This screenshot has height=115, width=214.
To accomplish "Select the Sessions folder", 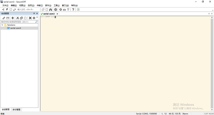I will pyautogui.click(x=11, y=25).
